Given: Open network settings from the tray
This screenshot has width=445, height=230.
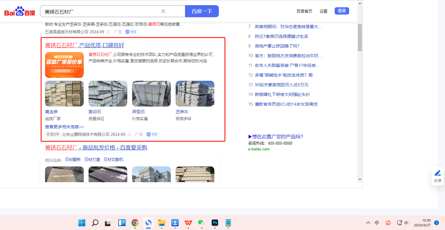Looking at the screenshot, I should 399,223.
